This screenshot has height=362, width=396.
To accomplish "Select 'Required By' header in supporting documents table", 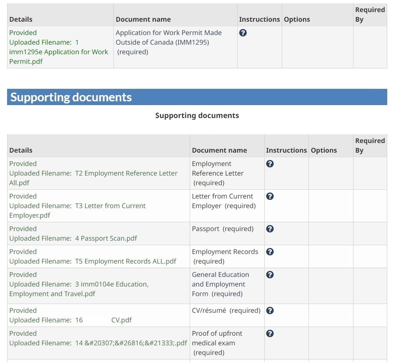I will pyautogui.click(x=370, y=146).
